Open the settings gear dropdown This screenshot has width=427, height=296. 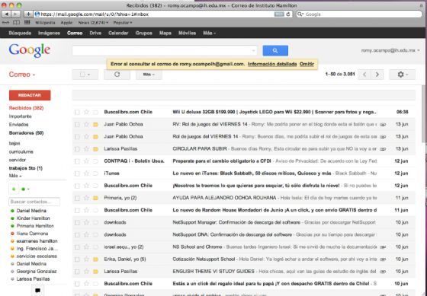tap(403, 75)
